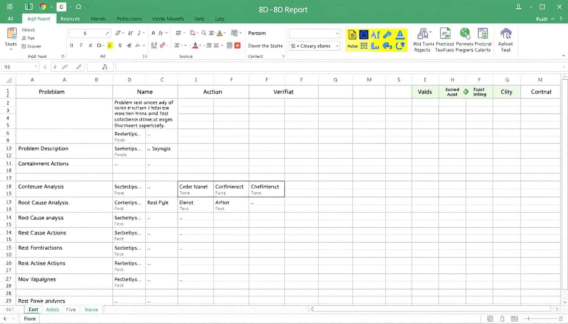Click the red square icon near Portem
The image size is (568, 324).
(x=237, y=46)
